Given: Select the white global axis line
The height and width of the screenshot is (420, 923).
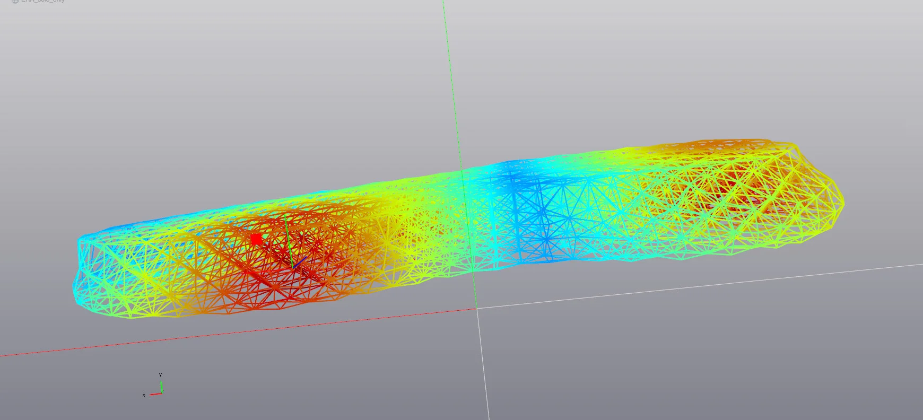Looking at the screenshot, I should click(700, 285).
